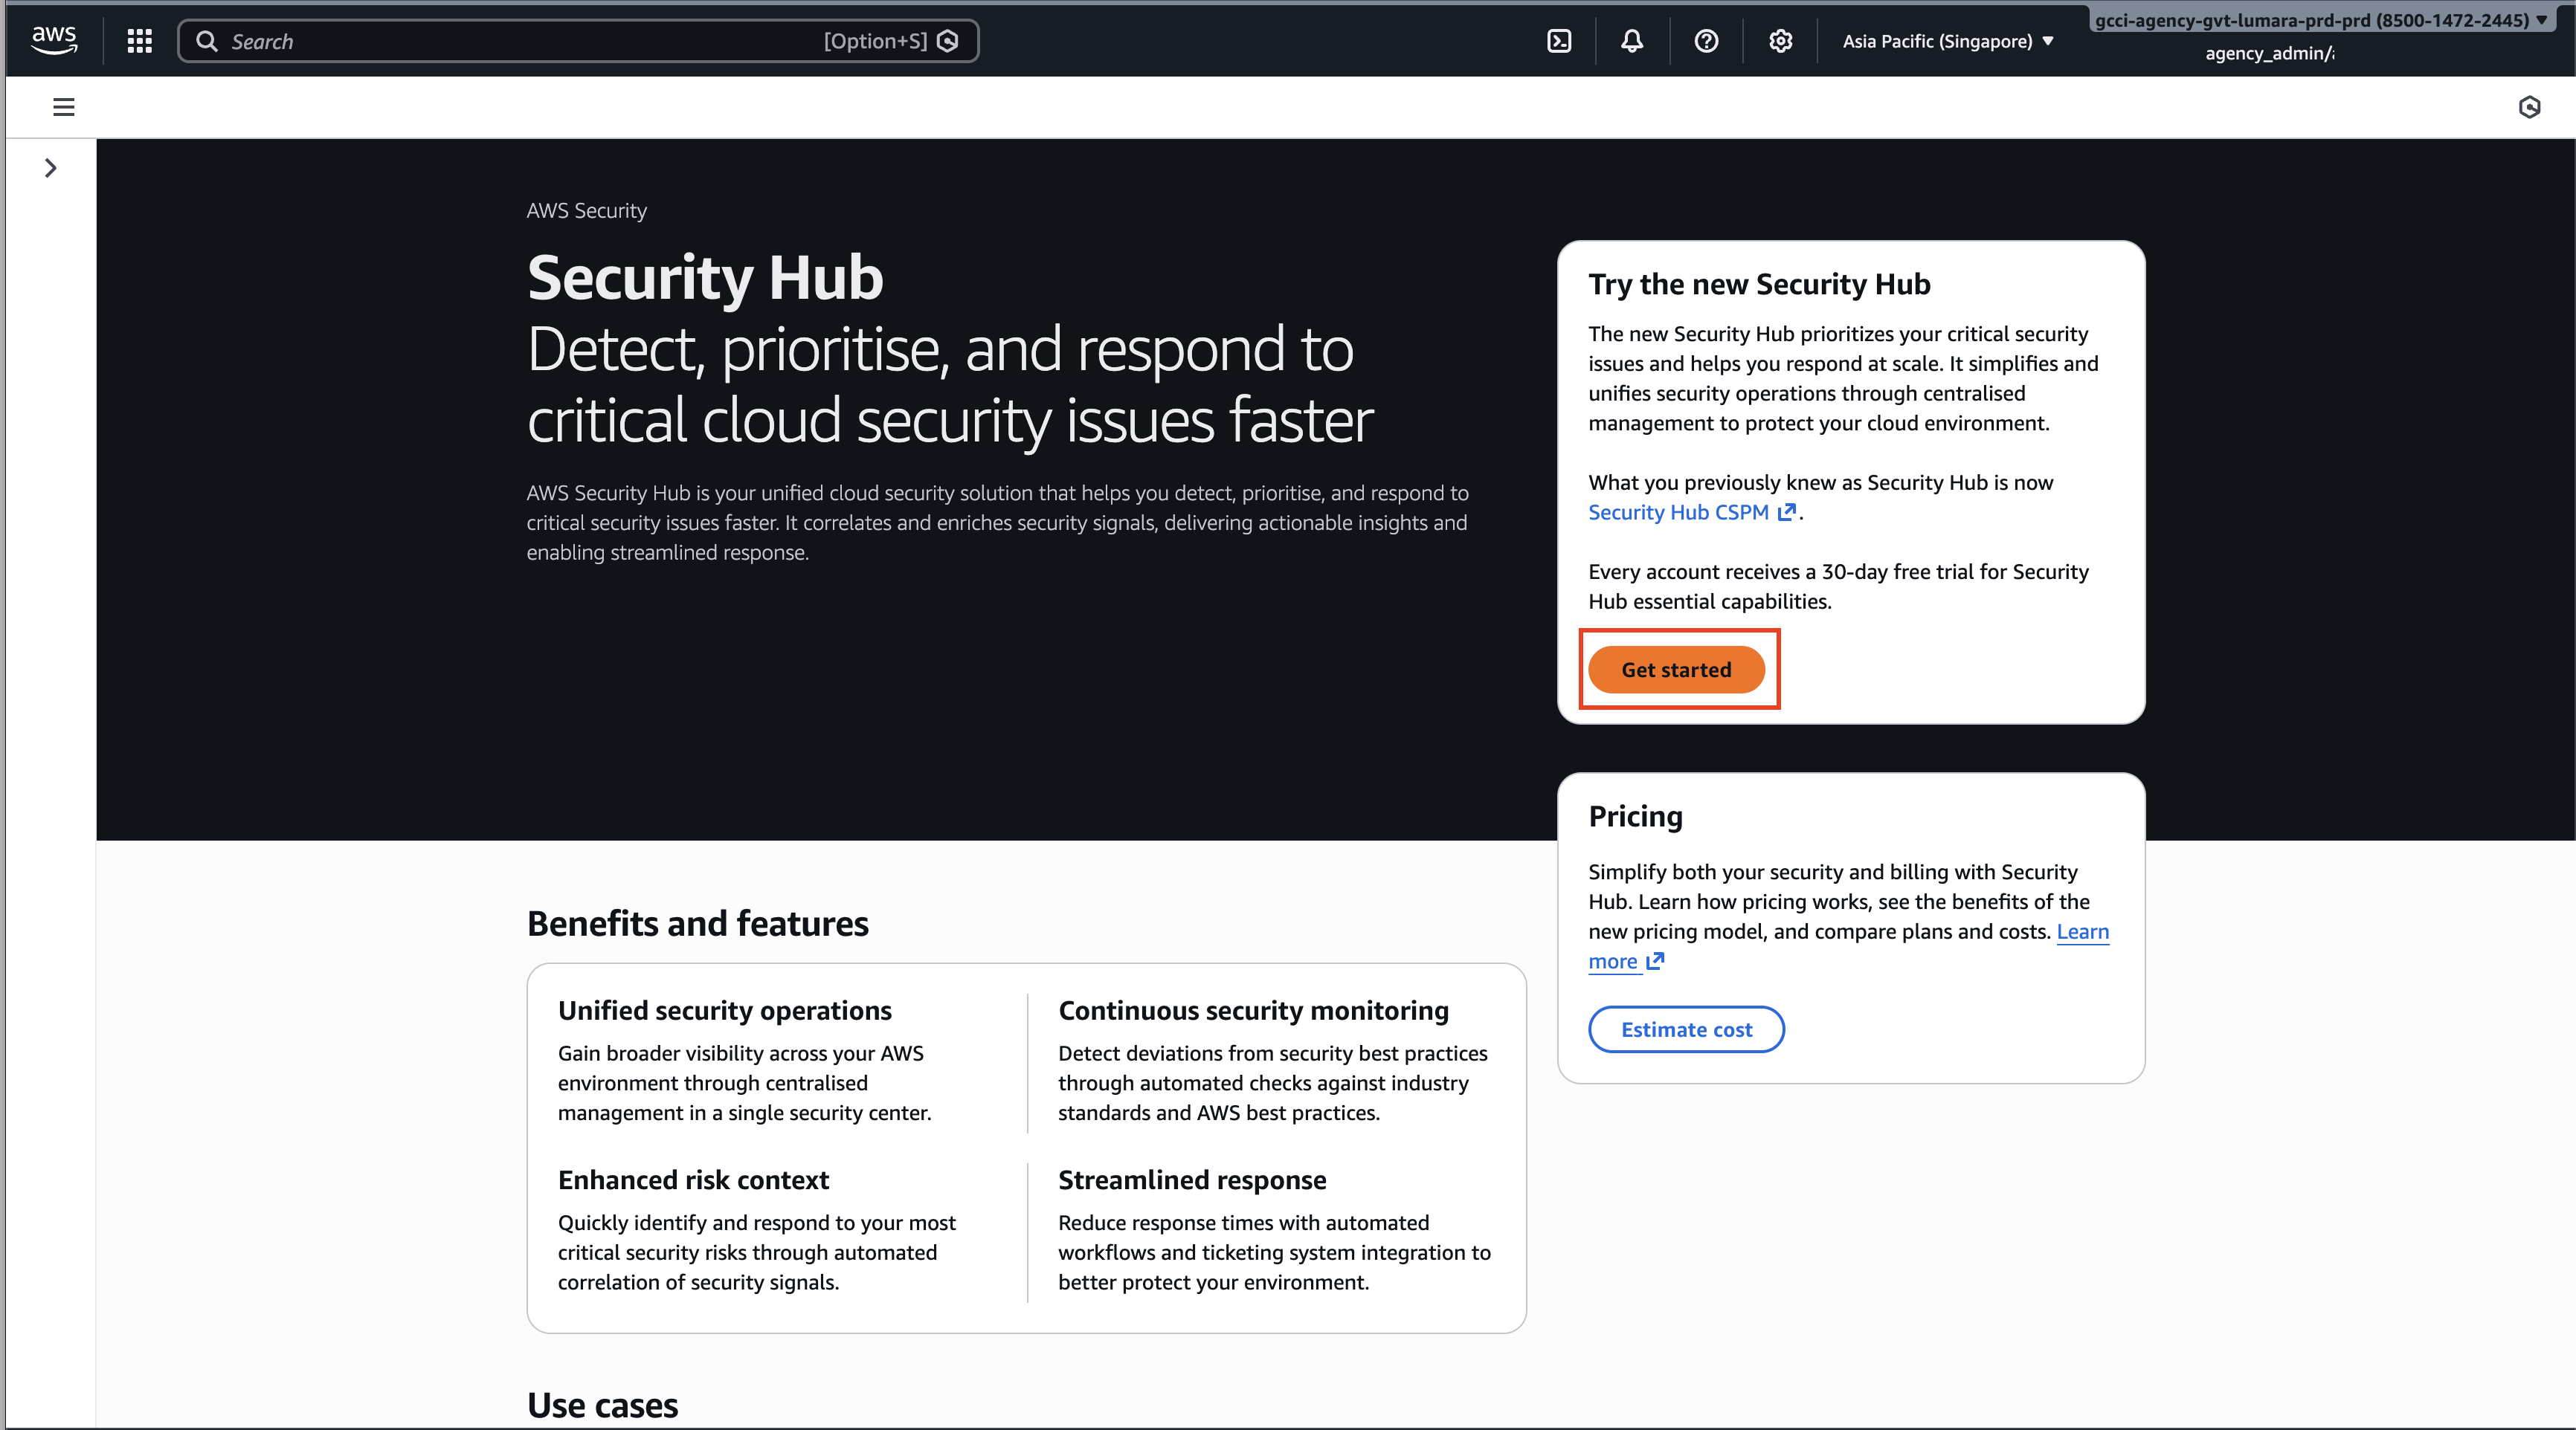The image size is (2576, 1430).
Task: Click the Try the new Security Hub heading
Action: tap(1760, 284)
